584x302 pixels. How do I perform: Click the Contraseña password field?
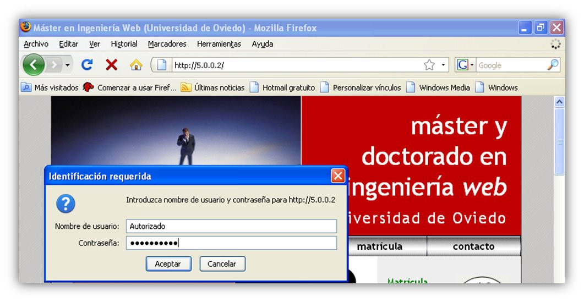231,243
